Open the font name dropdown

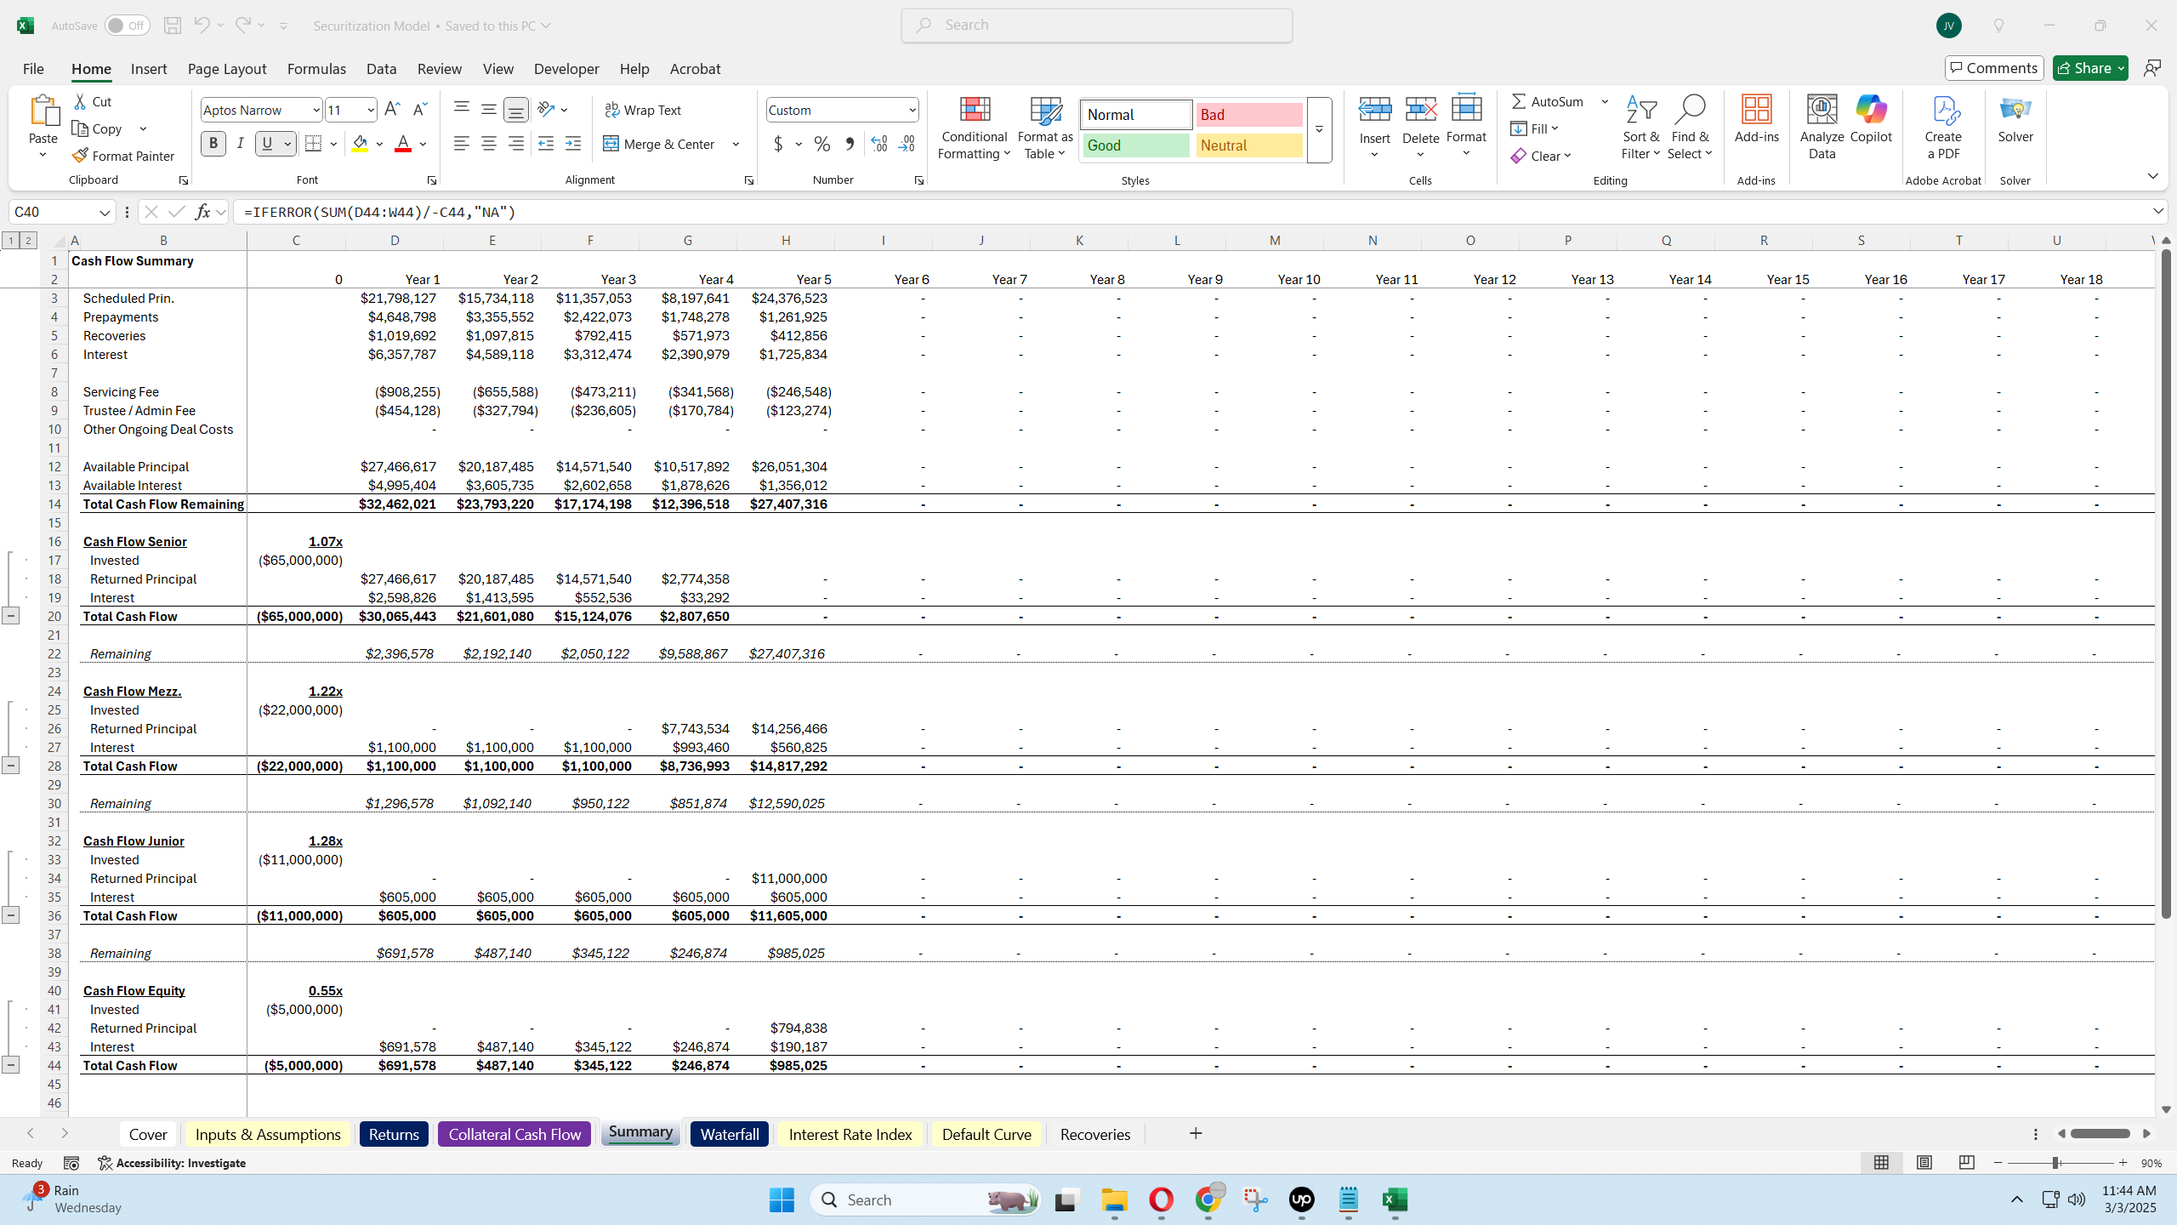[315, 110]
